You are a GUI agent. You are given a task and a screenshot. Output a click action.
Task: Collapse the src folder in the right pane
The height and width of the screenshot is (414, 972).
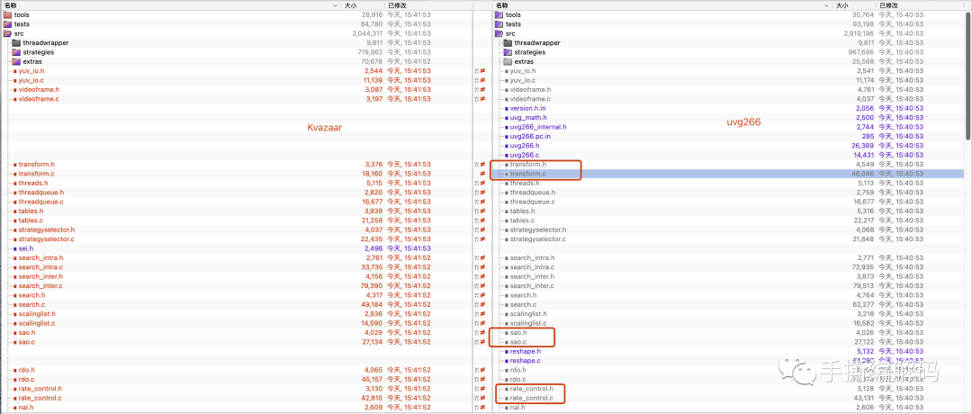(499, 34)
